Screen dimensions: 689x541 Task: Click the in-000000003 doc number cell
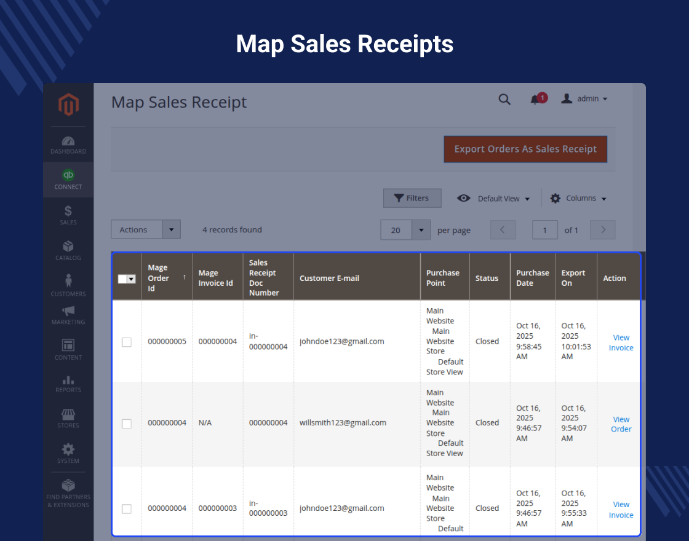coord(268,508)
